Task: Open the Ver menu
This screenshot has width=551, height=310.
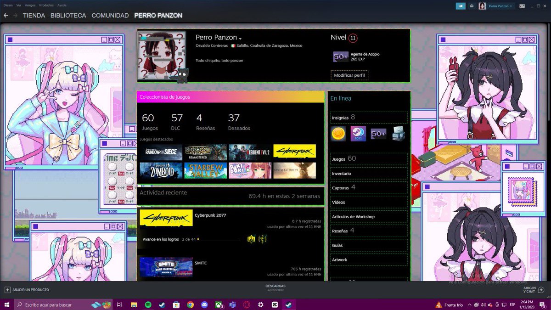Action: [x=18, y=5]
